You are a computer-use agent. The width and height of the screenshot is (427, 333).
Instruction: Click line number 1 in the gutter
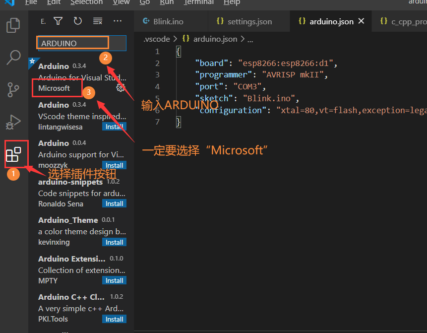157,52
